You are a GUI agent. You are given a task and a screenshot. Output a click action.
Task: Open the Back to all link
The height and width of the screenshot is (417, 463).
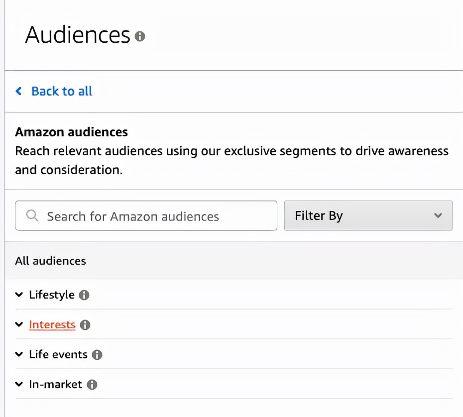[x=62, y=91]
